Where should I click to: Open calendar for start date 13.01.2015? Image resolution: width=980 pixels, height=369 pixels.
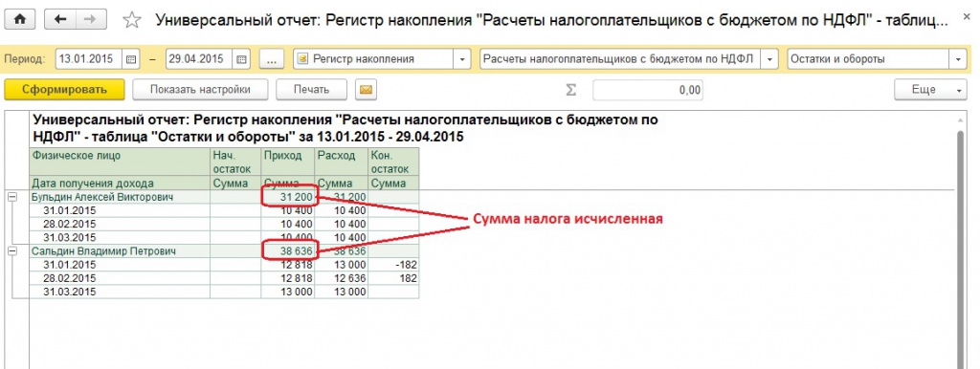point(130,59)
